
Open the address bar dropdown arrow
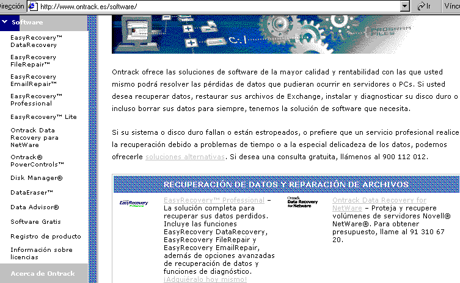(405, 6)
